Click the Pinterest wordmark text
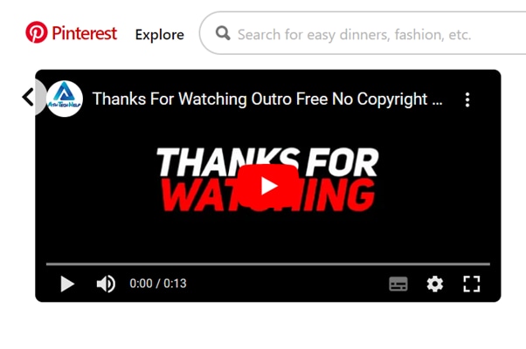Screen dimensions: 526x349 tap(85, 33)
